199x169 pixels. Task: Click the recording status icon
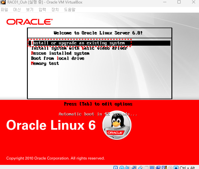[x=158, y=168]
